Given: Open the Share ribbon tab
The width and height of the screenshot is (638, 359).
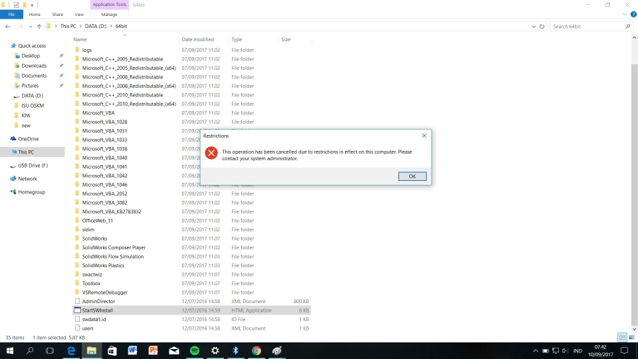Looking at the screenshot, I should [57, 14].
